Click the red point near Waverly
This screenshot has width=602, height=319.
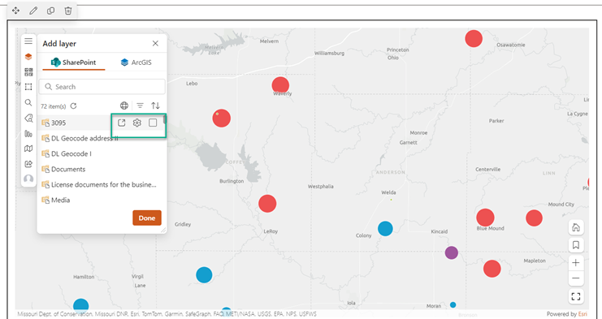(280, 85)
